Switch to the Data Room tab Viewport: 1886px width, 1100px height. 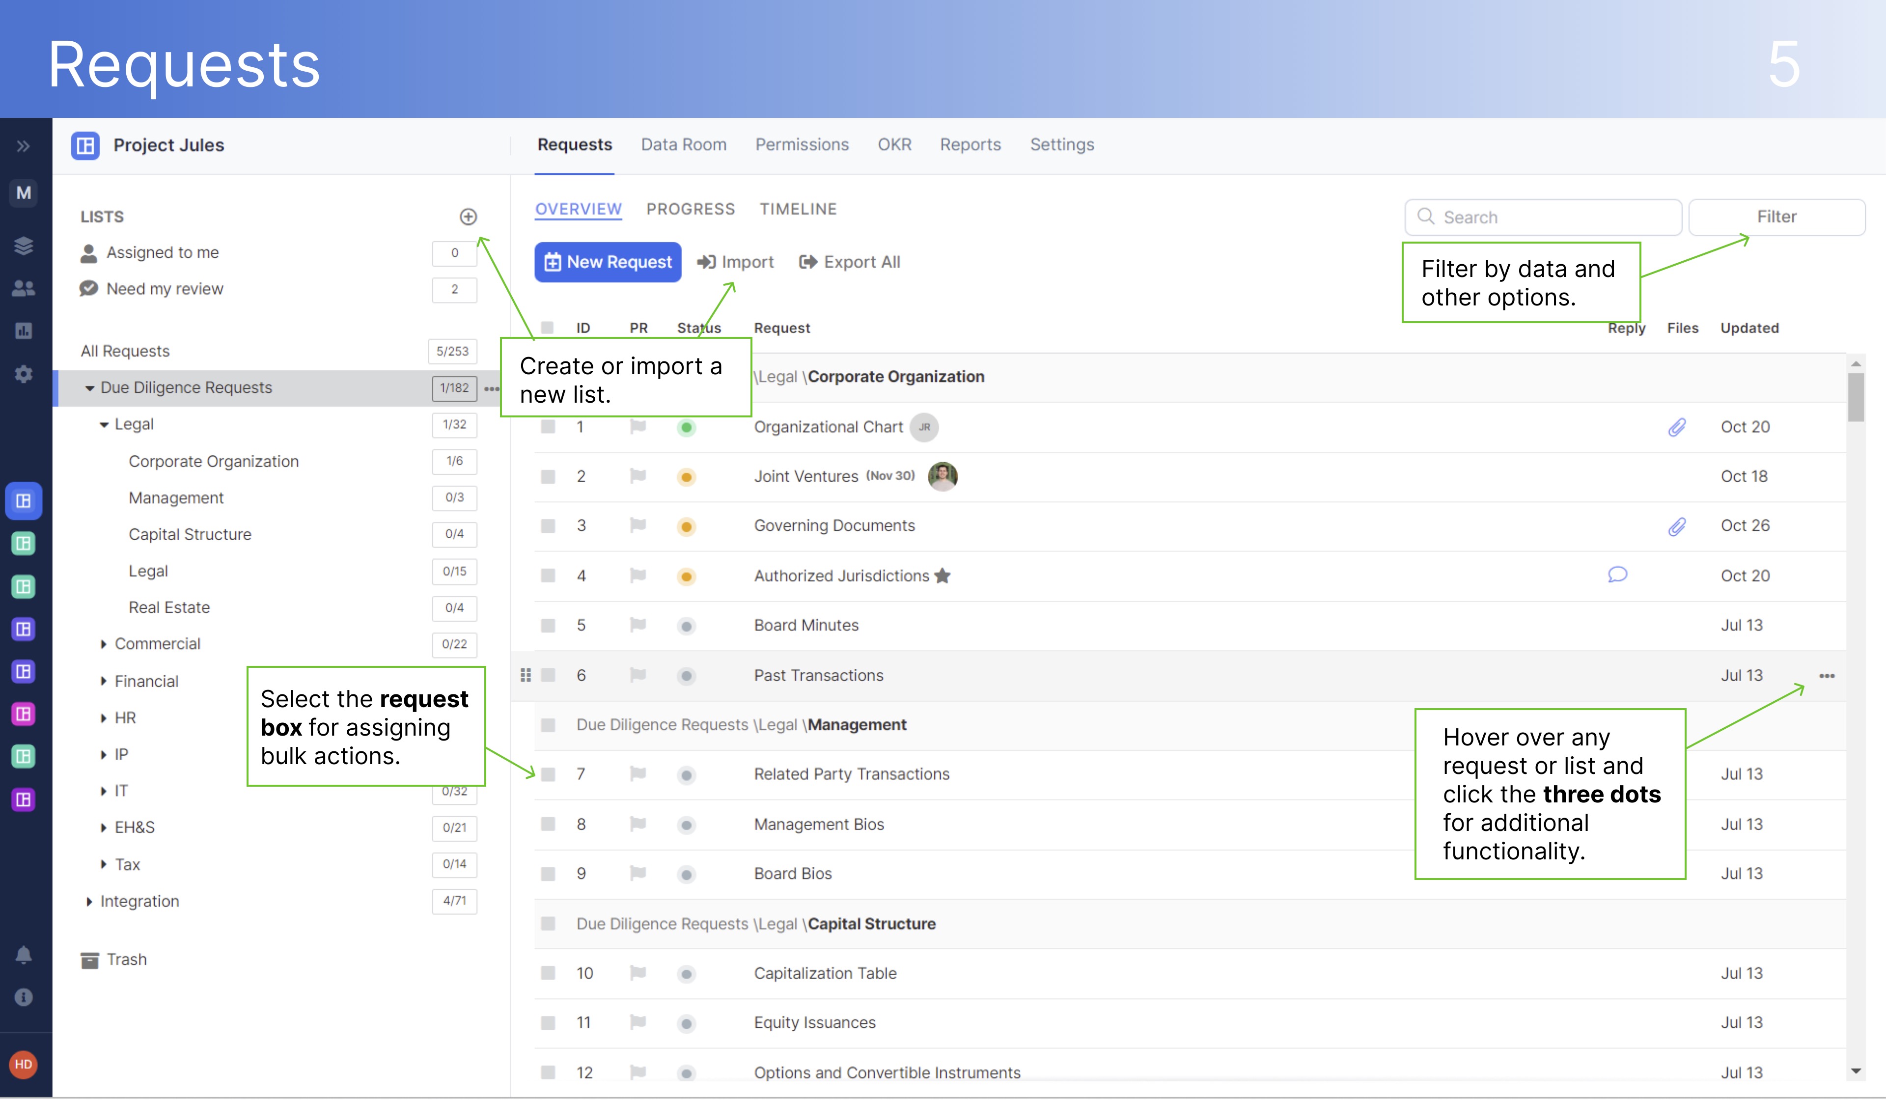click(683, 144)
